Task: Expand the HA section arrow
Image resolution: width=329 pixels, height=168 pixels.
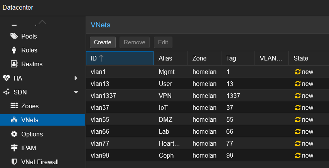Action: [76, 78]
